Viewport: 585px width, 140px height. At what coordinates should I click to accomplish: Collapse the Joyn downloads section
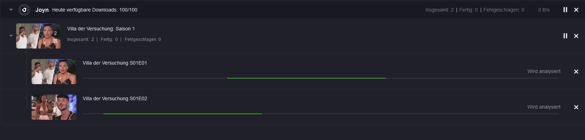click(x=11, y=10)
